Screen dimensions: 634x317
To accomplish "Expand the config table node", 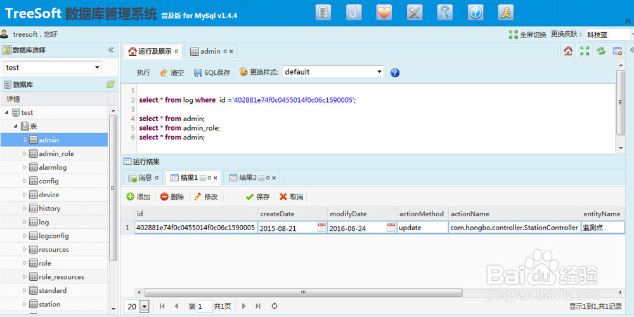I will [x=25, y=181].
